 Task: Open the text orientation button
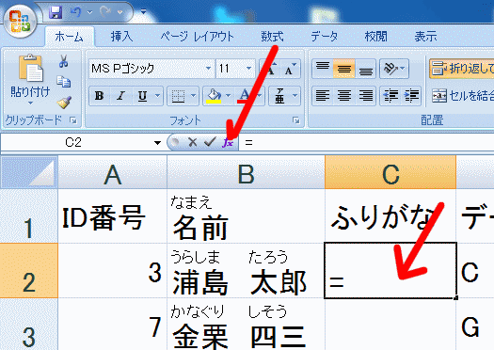point(394,69)
